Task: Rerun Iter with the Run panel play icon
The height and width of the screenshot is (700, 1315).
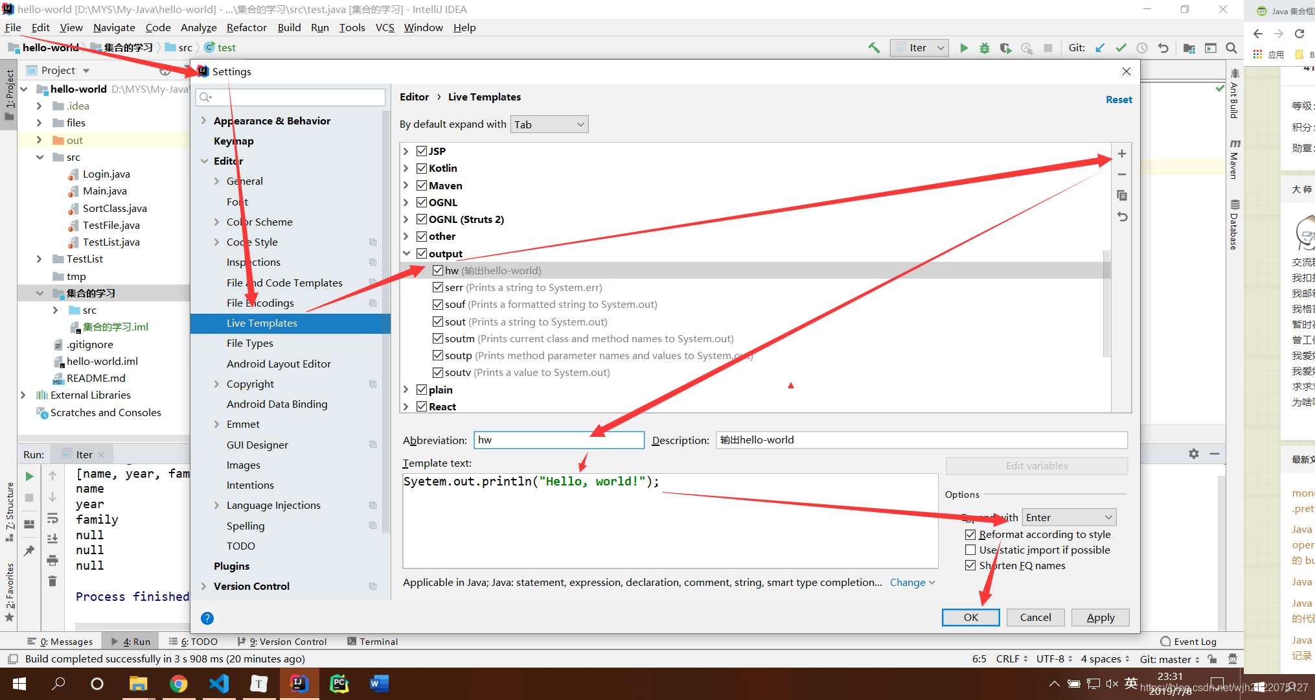Action: pyautogui.click(x=29, y=476)
